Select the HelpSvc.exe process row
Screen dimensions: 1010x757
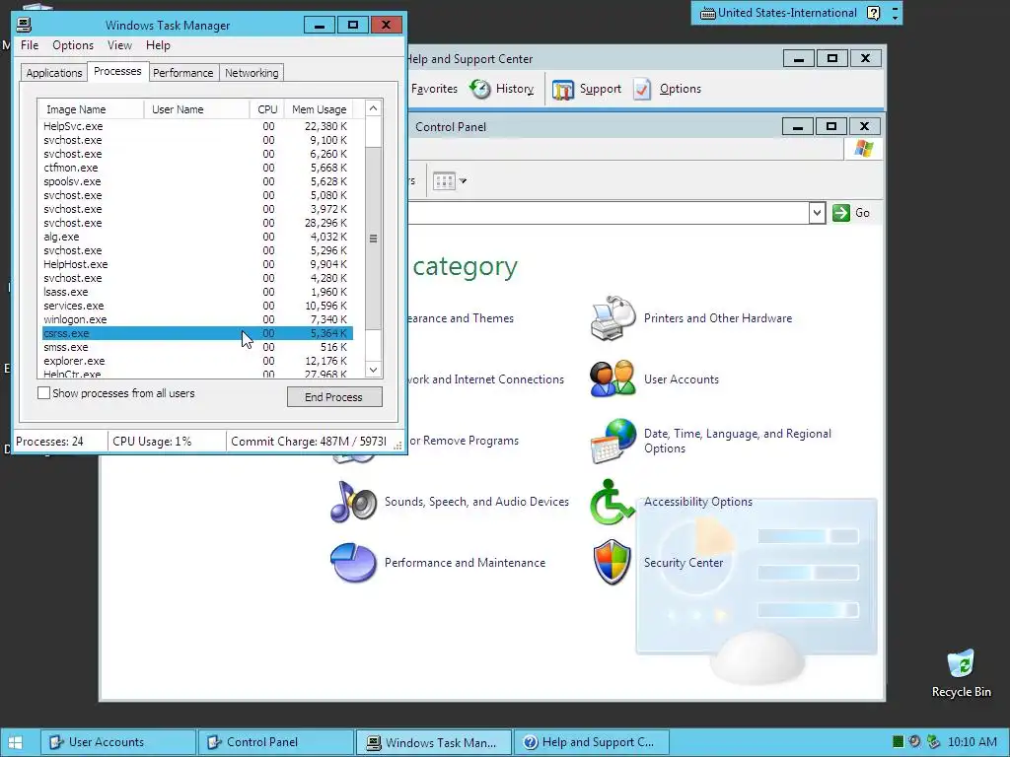[x=197, y=126]
